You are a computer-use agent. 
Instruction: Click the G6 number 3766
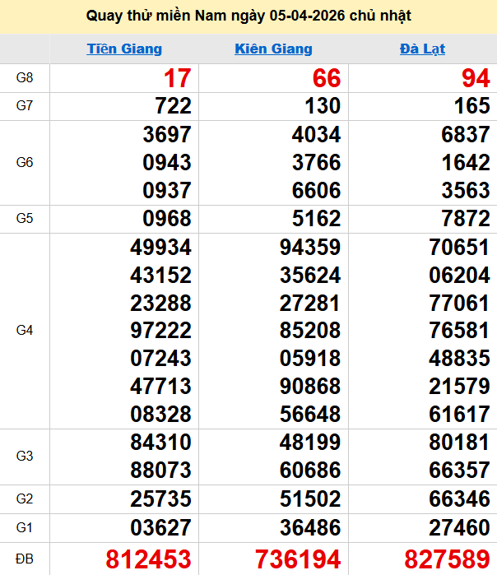[x=317, y=162]
